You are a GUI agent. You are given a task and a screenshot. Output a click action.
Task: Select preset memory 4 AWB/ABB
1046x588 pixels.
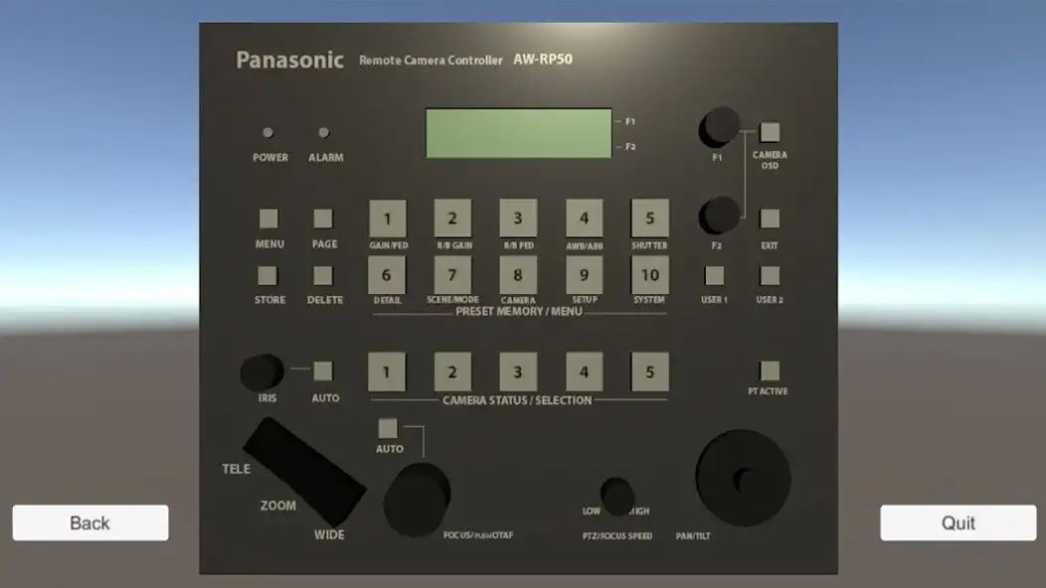coord(584,218)
